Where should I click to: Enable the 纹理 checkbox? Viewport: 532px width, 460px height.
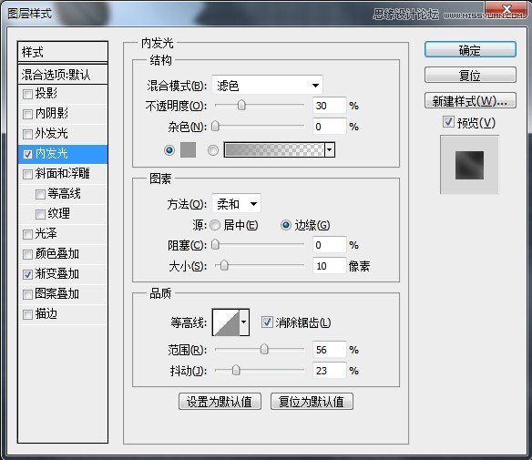pyautogui.click(x=40, y=214)
